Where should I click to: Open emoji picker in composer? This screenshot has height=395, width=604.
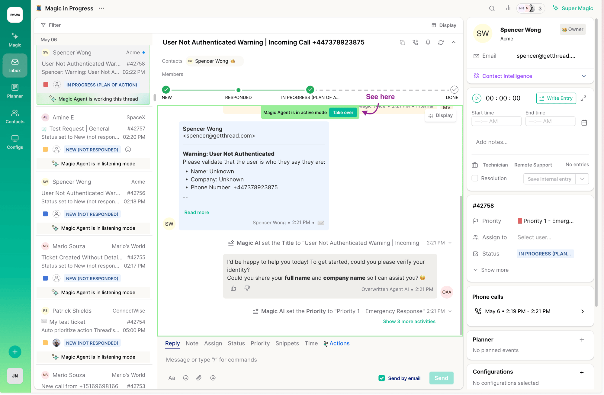(186, 378)
